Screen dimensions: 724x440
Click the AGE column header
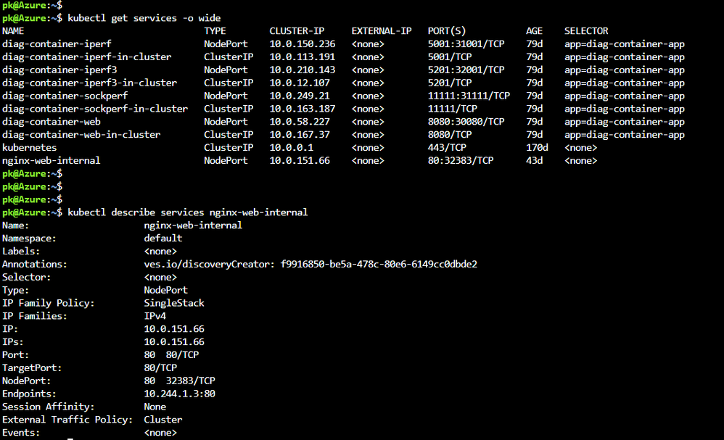pos(534,31)
